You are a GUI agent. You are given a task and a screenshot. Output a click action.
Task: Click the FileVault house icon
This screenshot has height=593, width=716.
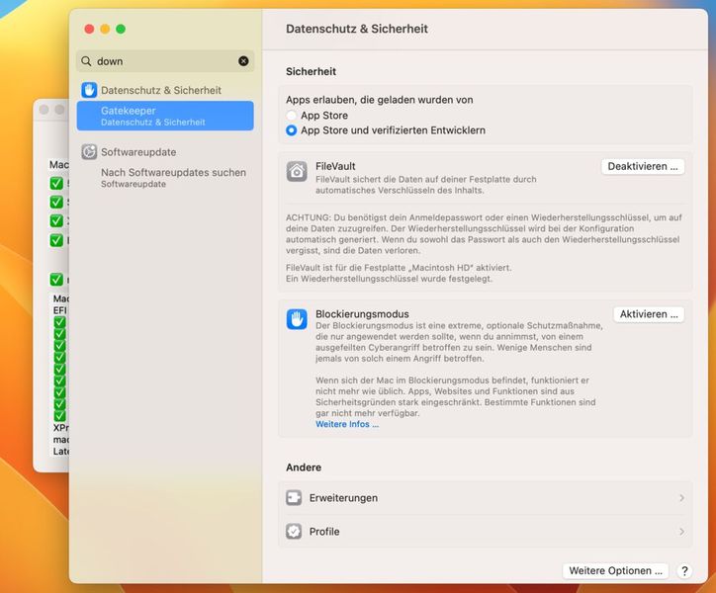point(297,172)
